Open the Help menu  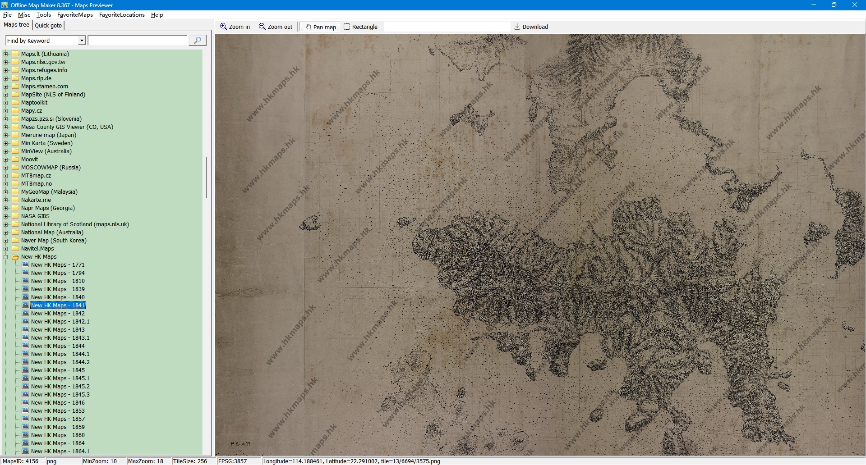(157, 15)
